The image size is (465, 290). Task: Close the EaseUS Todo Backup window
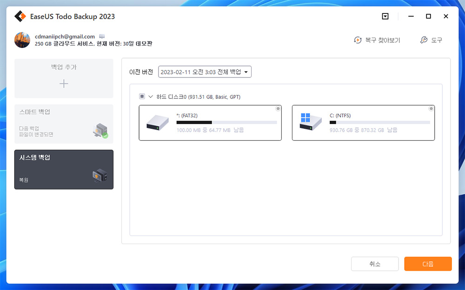point(446,16)
